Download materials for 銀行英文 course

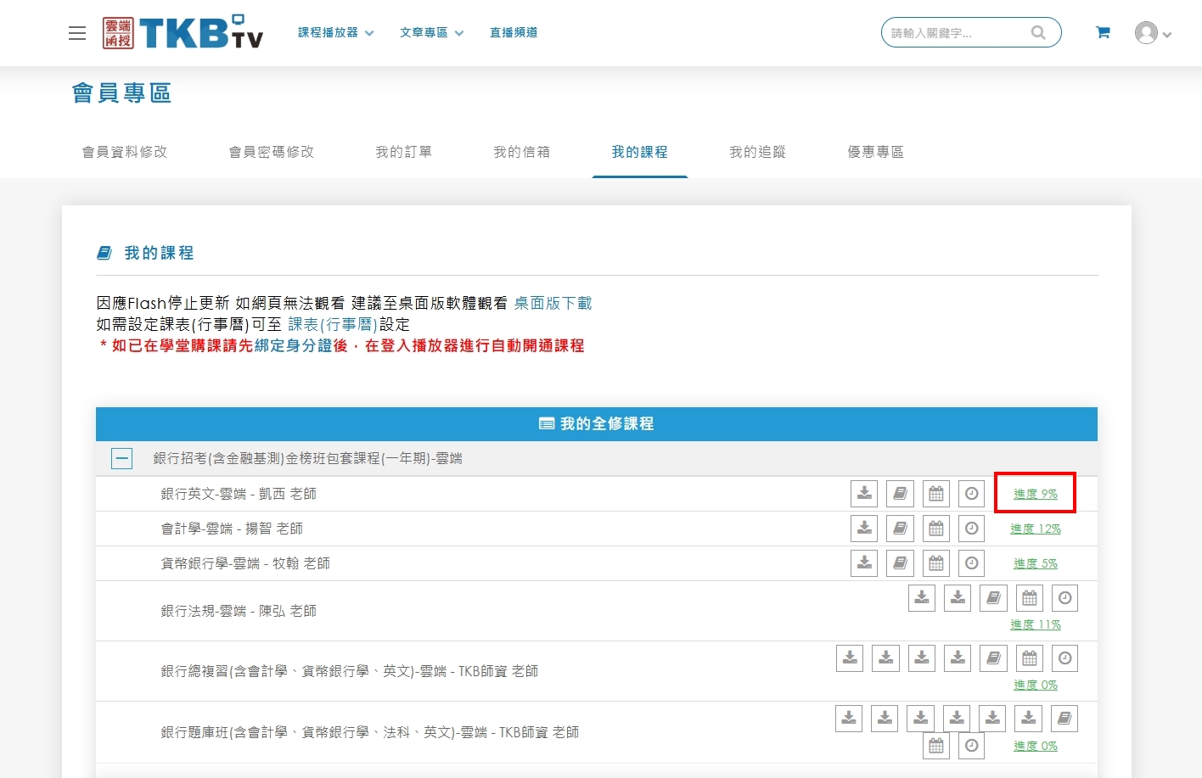tap(864, 494)
